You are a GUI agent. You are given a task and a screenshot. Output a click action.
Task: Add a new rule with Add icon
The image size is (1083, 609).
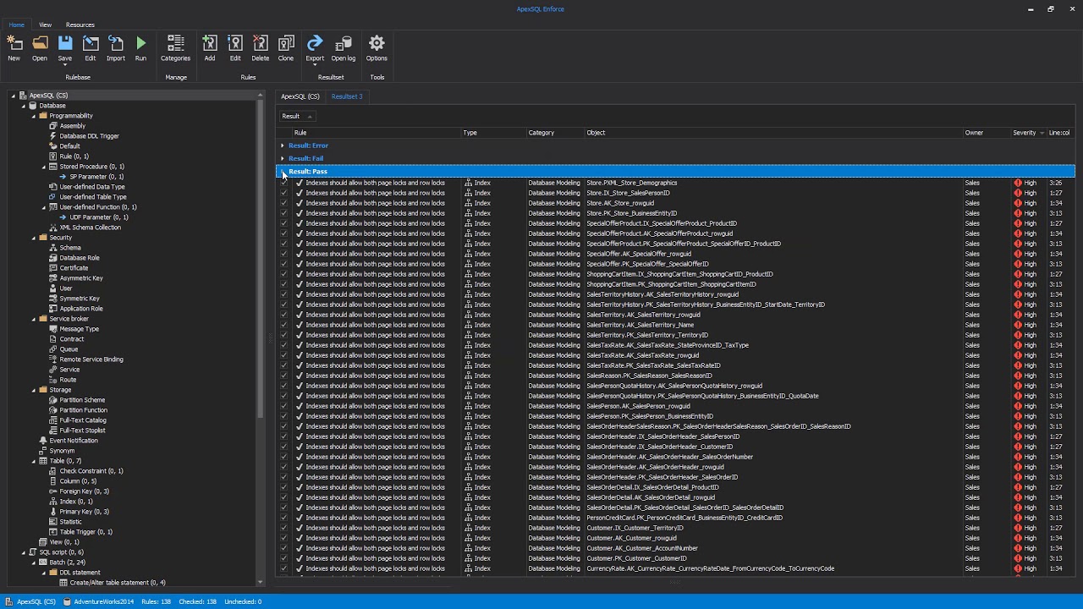point(210,43)
